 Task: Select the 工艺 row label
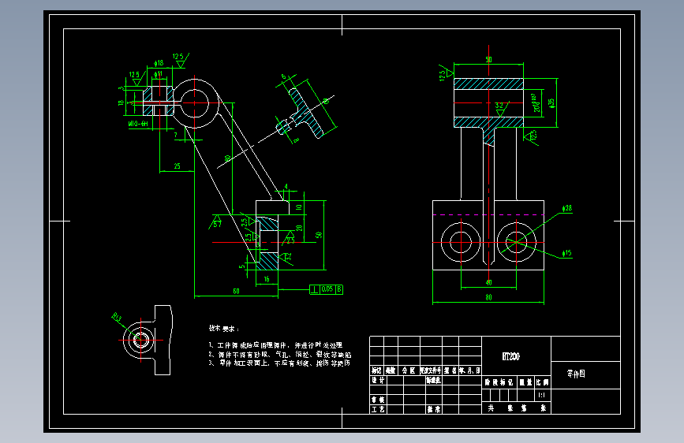(x=378, y=409)
